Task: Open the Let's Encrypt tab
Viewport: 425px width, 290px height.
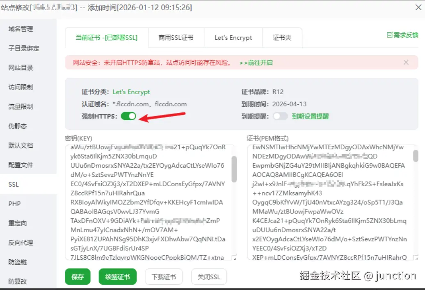Action: (x=233, y=38)
